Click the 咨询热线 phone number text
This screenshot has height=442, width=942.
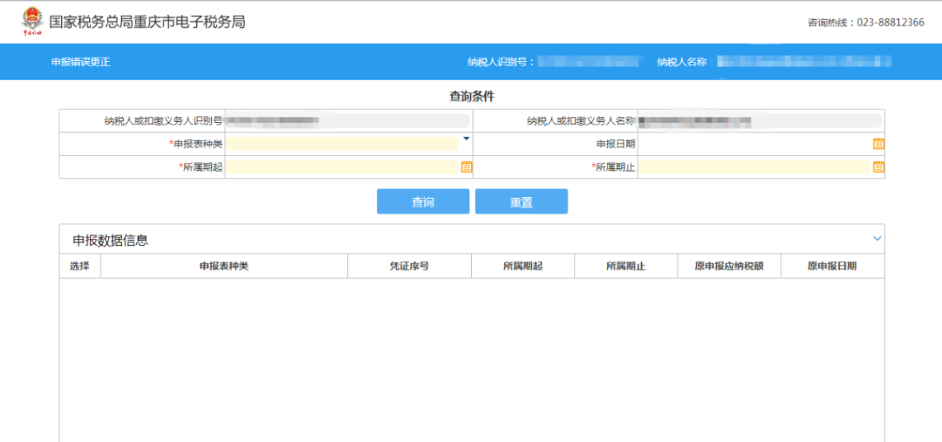pos(866,22)
